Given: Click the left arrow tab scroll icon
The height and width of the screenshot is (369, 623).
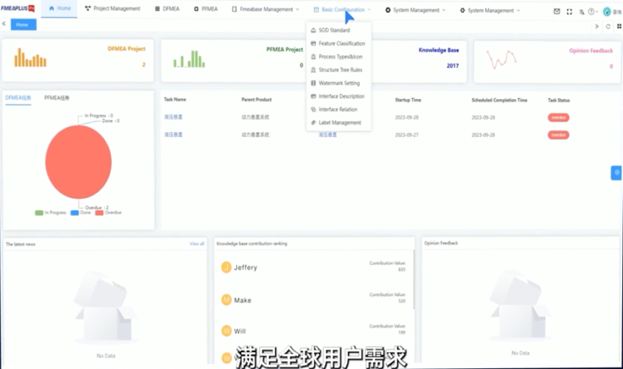Looking at the screenshot, I should click(3, 24).
